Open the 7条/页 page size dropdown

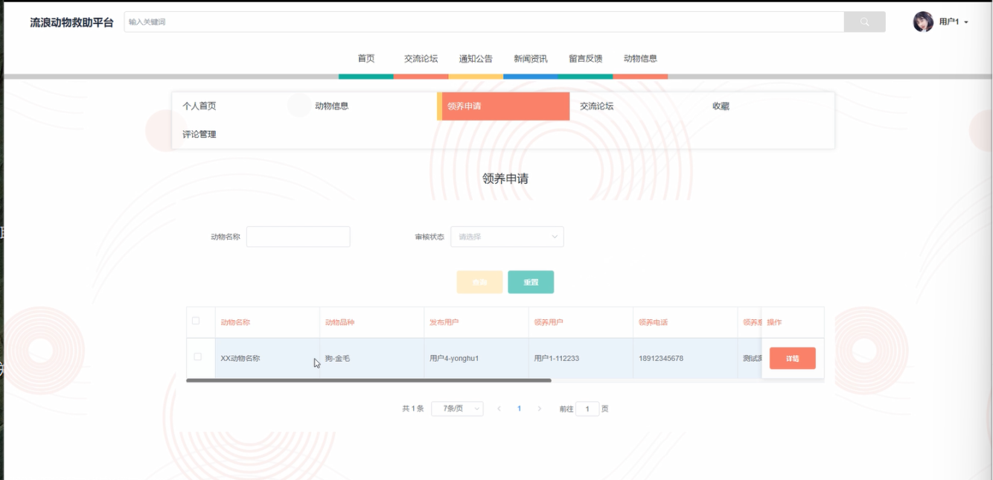(x=457, y=409)
